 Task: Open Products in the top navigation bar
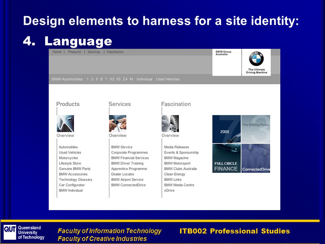click(74, 52)
